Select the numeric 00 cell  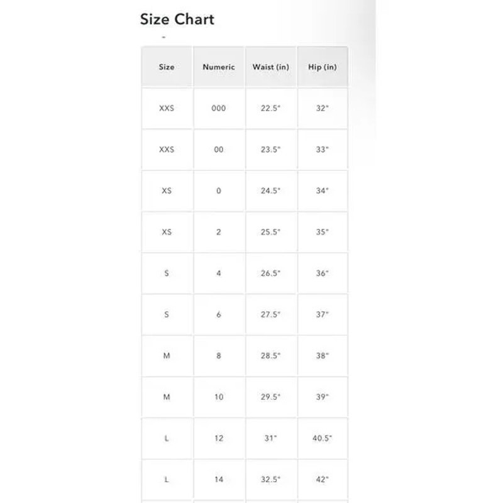pyautogui.click(x=219, y=150)
